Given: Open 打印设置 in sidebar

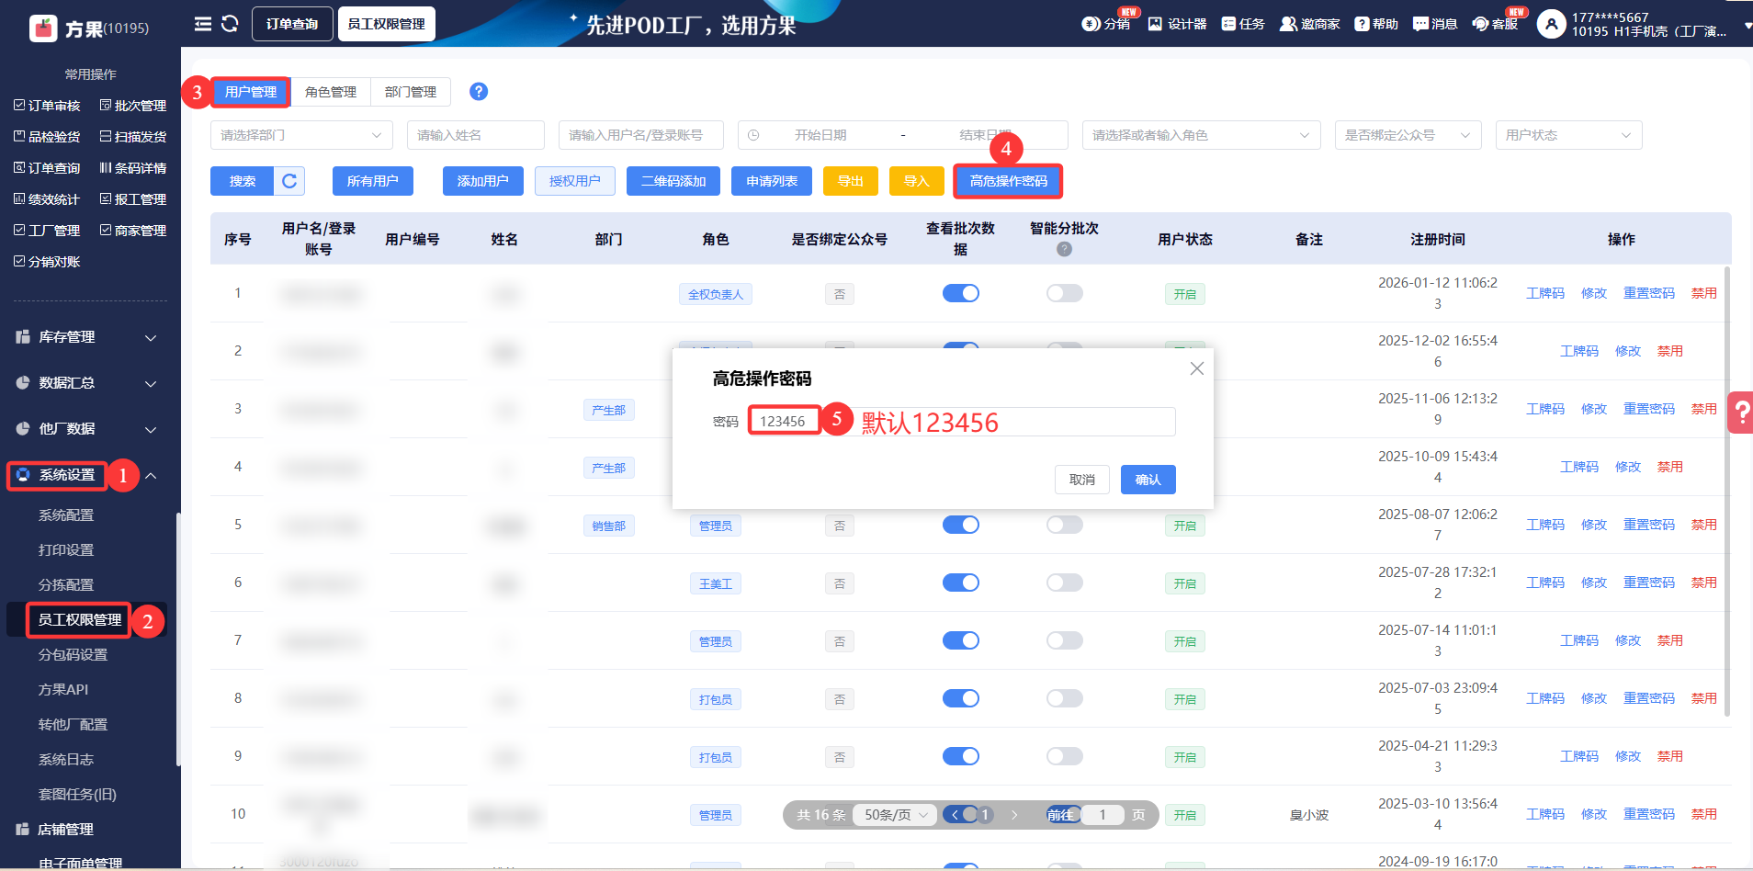Looking at the screenshot, I should [66, 550].
